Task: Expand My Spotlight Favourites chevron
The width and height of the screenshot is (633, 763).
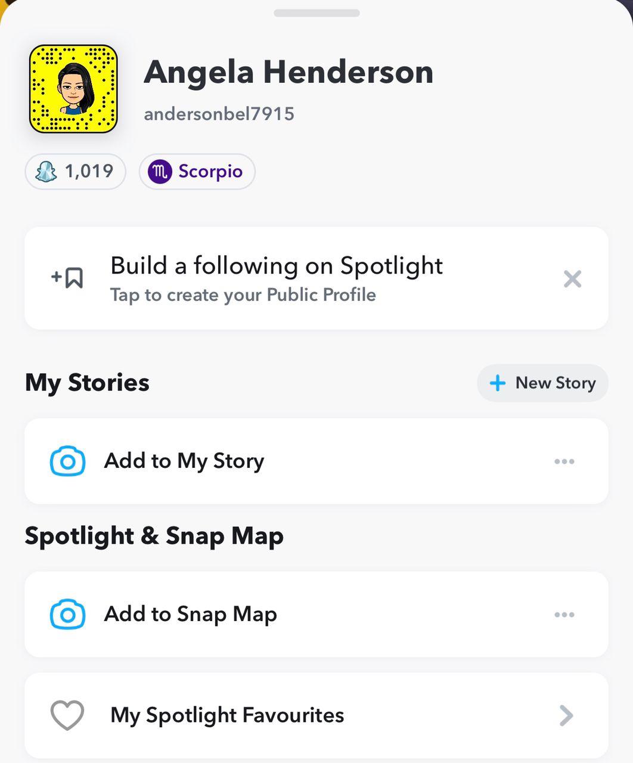Action: (x=566, y=715)
